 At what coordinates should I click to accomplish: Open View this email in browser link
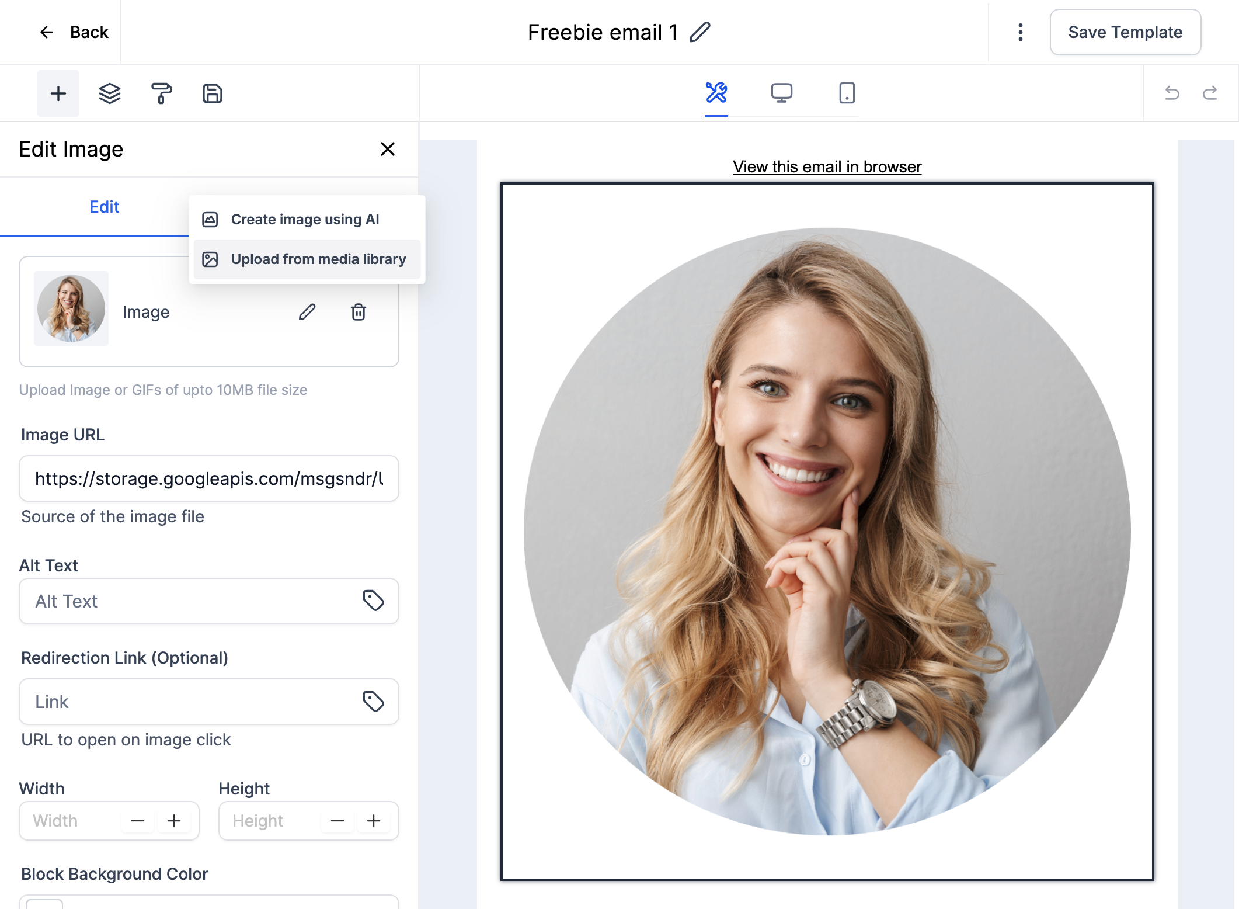point(827,167)
